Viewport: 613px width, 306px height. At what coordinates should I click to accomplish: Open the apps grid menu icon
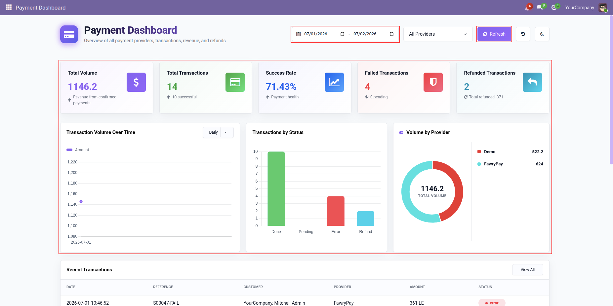click(x=9, y=7)
